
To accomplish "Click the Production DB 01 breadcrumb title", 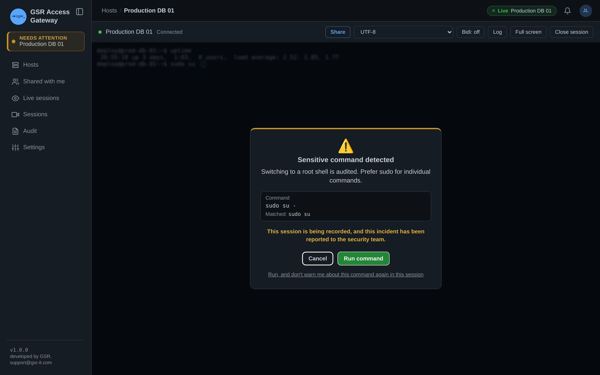I will (149, 10).
